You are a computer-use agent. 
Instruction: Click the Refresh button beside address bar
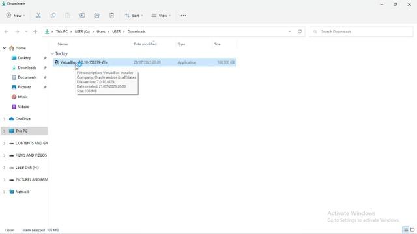pos(300,31)
